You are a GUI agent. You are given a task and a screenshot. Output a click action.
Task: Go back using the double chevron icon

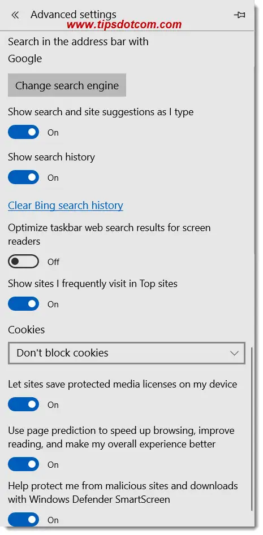(15, 15)
